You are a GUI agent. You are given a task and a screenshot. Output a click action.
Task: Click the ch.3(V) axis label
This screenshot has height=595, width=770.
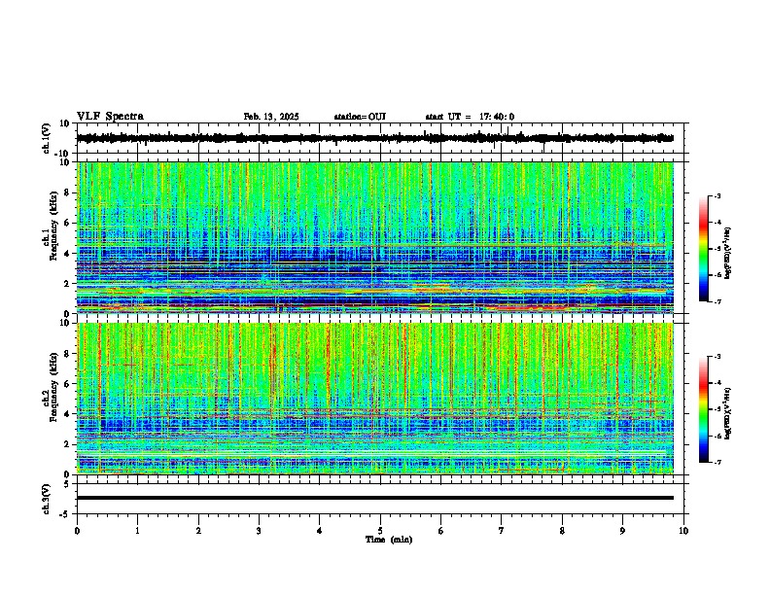tap(47, 499)
